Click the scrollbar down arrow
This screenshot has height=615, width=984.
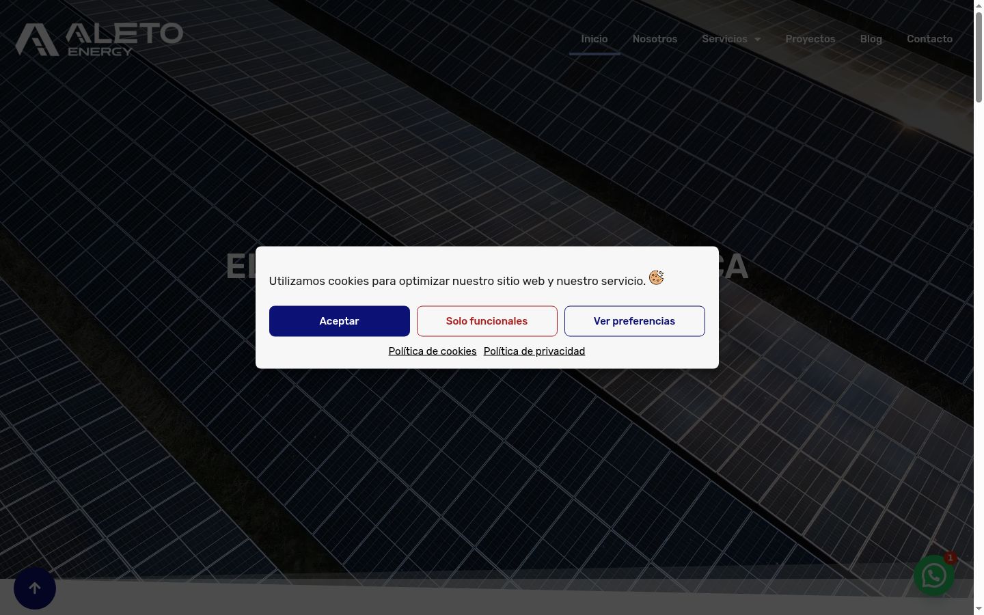[x=979, y=609]
